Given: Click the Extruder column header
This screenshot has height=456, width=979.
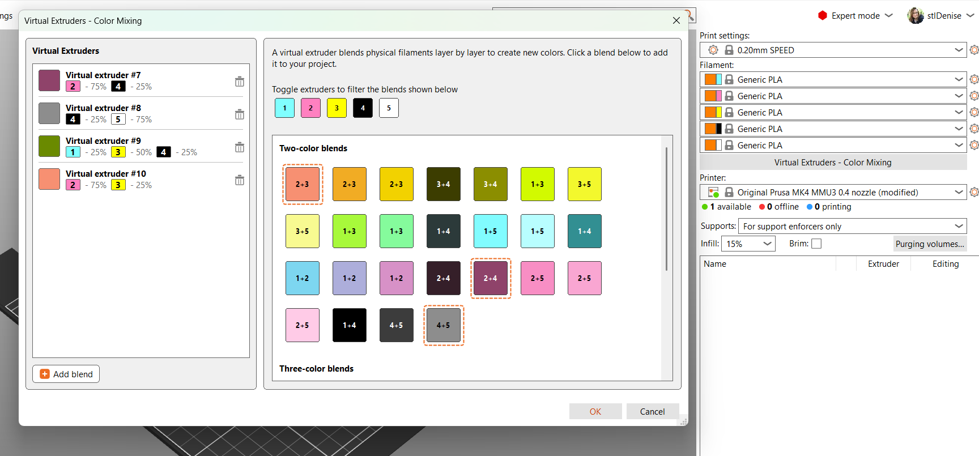Looking at the screenshot, I should click(x=883, y=264).
